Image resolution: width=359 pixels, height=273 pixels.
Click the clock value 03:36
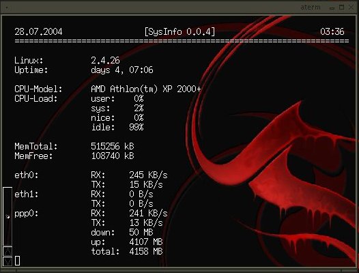[332, 31]
